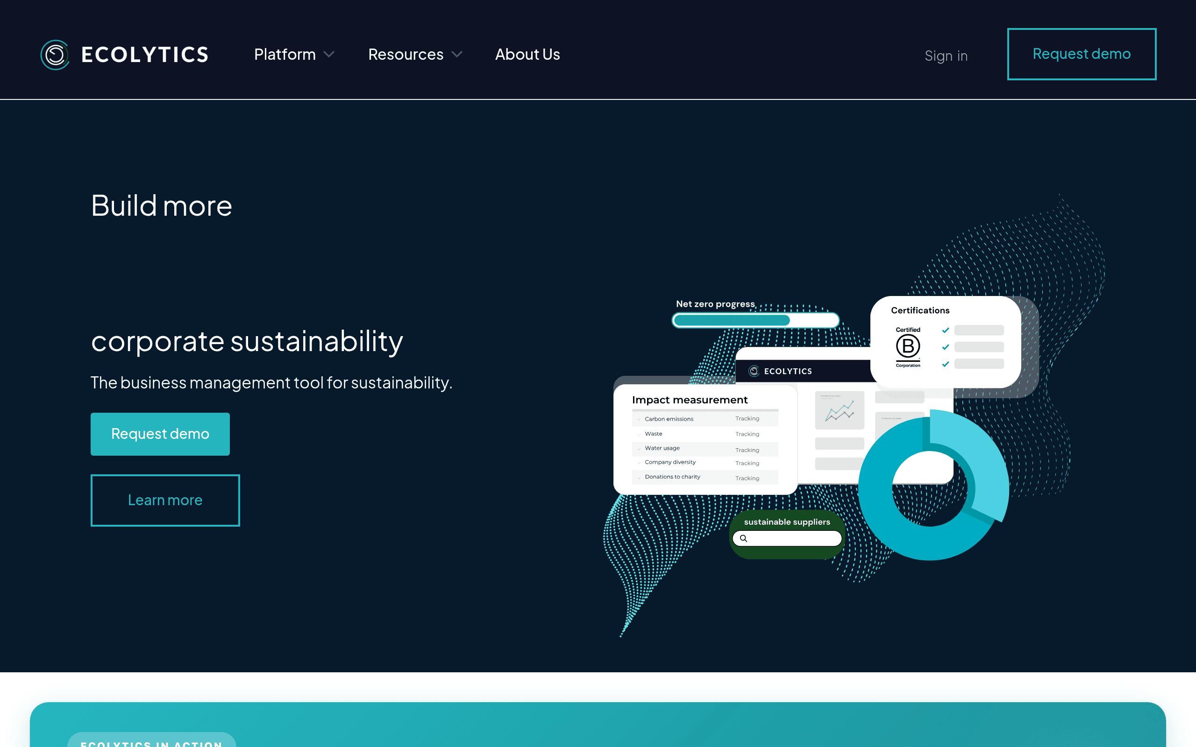Screen dimensions: 1196x747
Task: Click the sustainable suppliers search field
Action: point(787,538)
